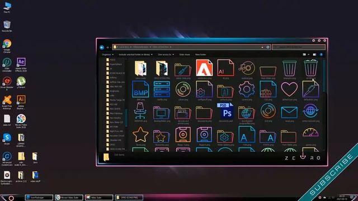Open Recycle Bin on desktop
Viewport: 358px width, 201px height.
click(7, 26)
